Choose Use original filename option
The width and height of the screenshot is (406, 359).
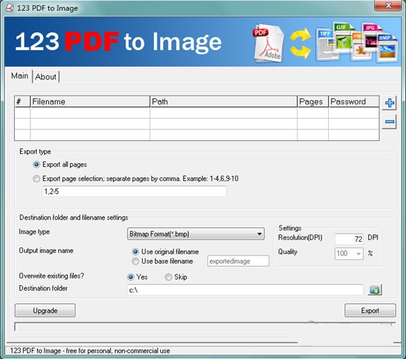[135, 251]
